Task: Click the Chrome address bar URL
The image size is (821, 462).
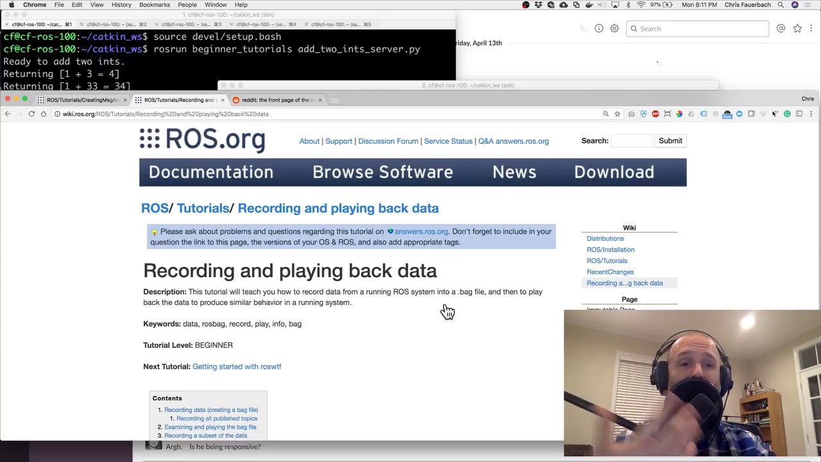Action: click(165, 114)
